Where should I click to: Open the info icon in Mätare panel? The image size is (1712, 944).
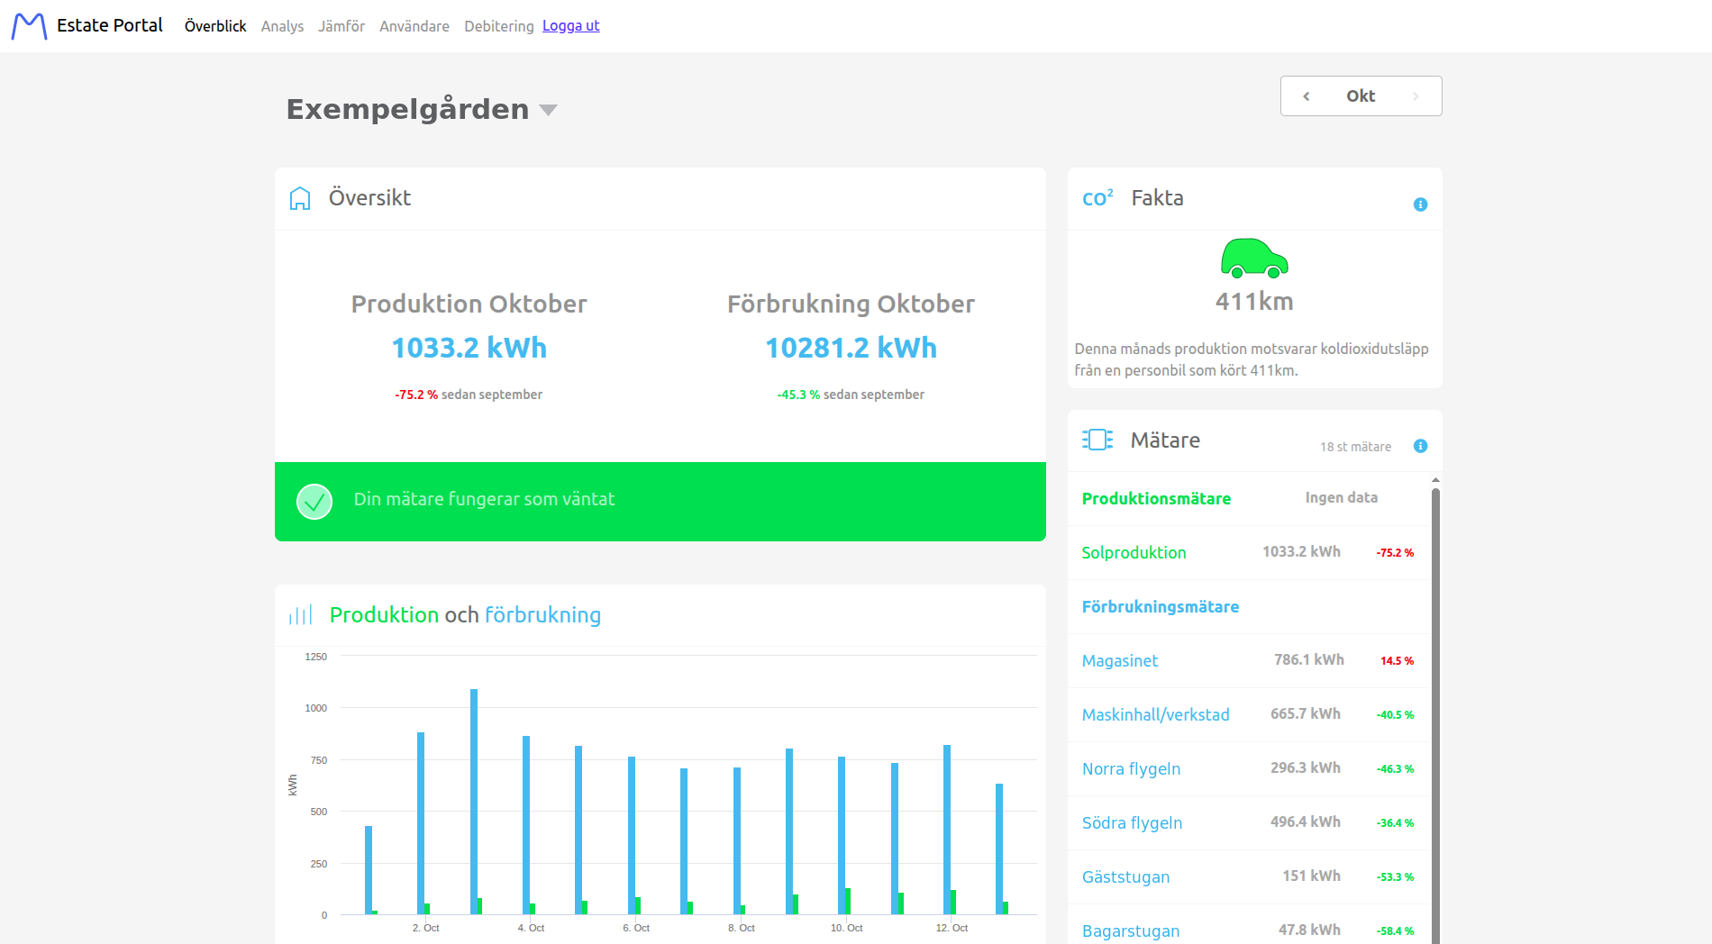click(1420, 446)
